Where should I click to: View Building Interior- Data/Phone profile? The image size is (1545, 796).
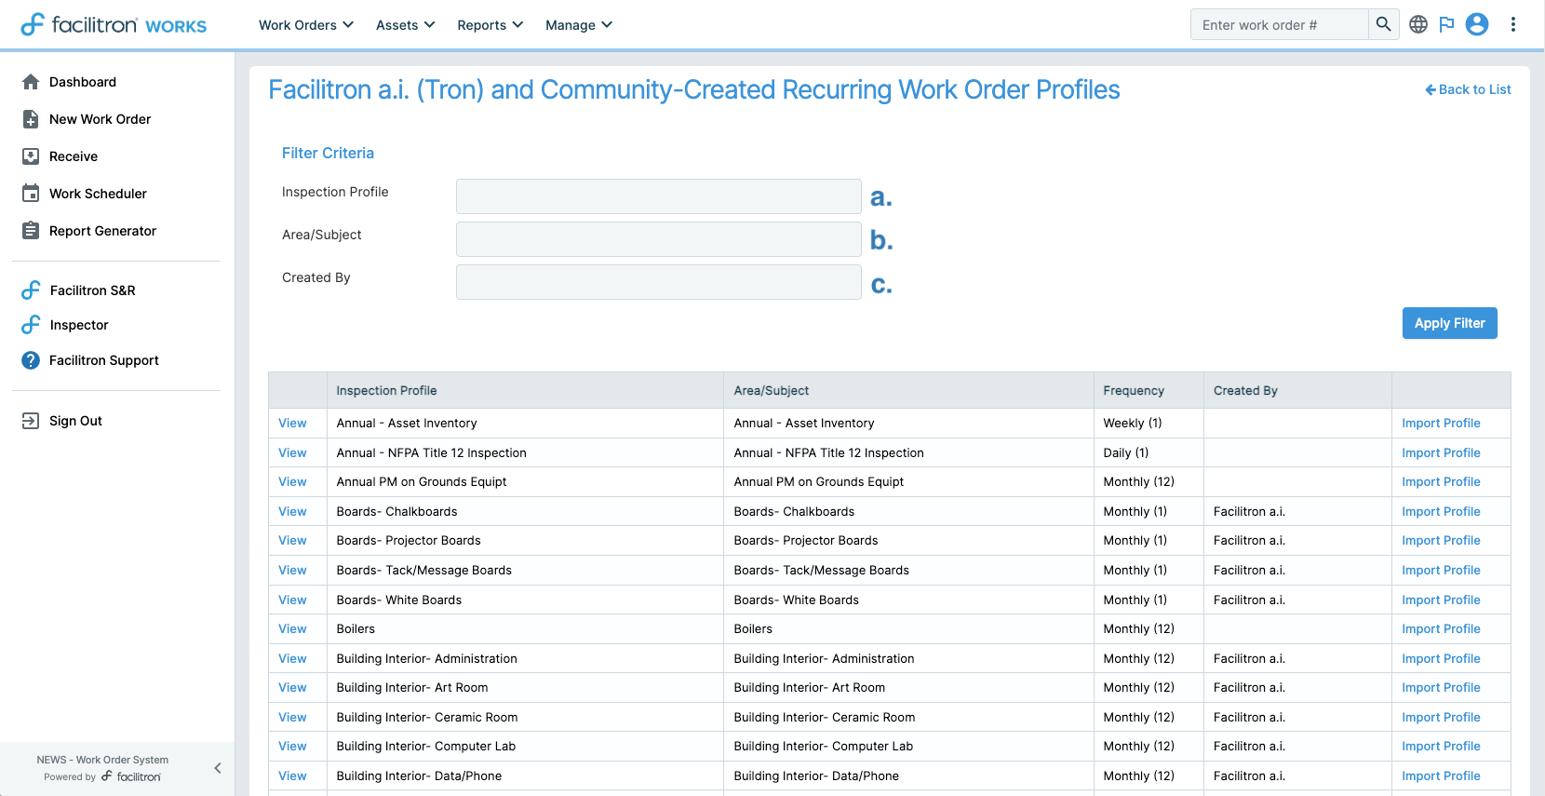[x=292, y=776]
